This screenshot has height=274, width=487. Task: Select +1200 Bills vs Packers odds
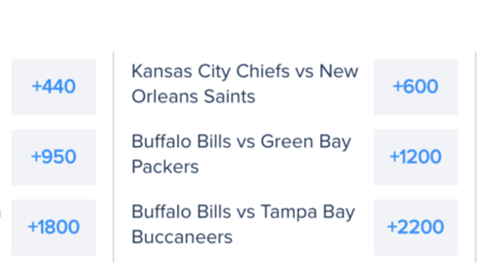tap(416, 157)
